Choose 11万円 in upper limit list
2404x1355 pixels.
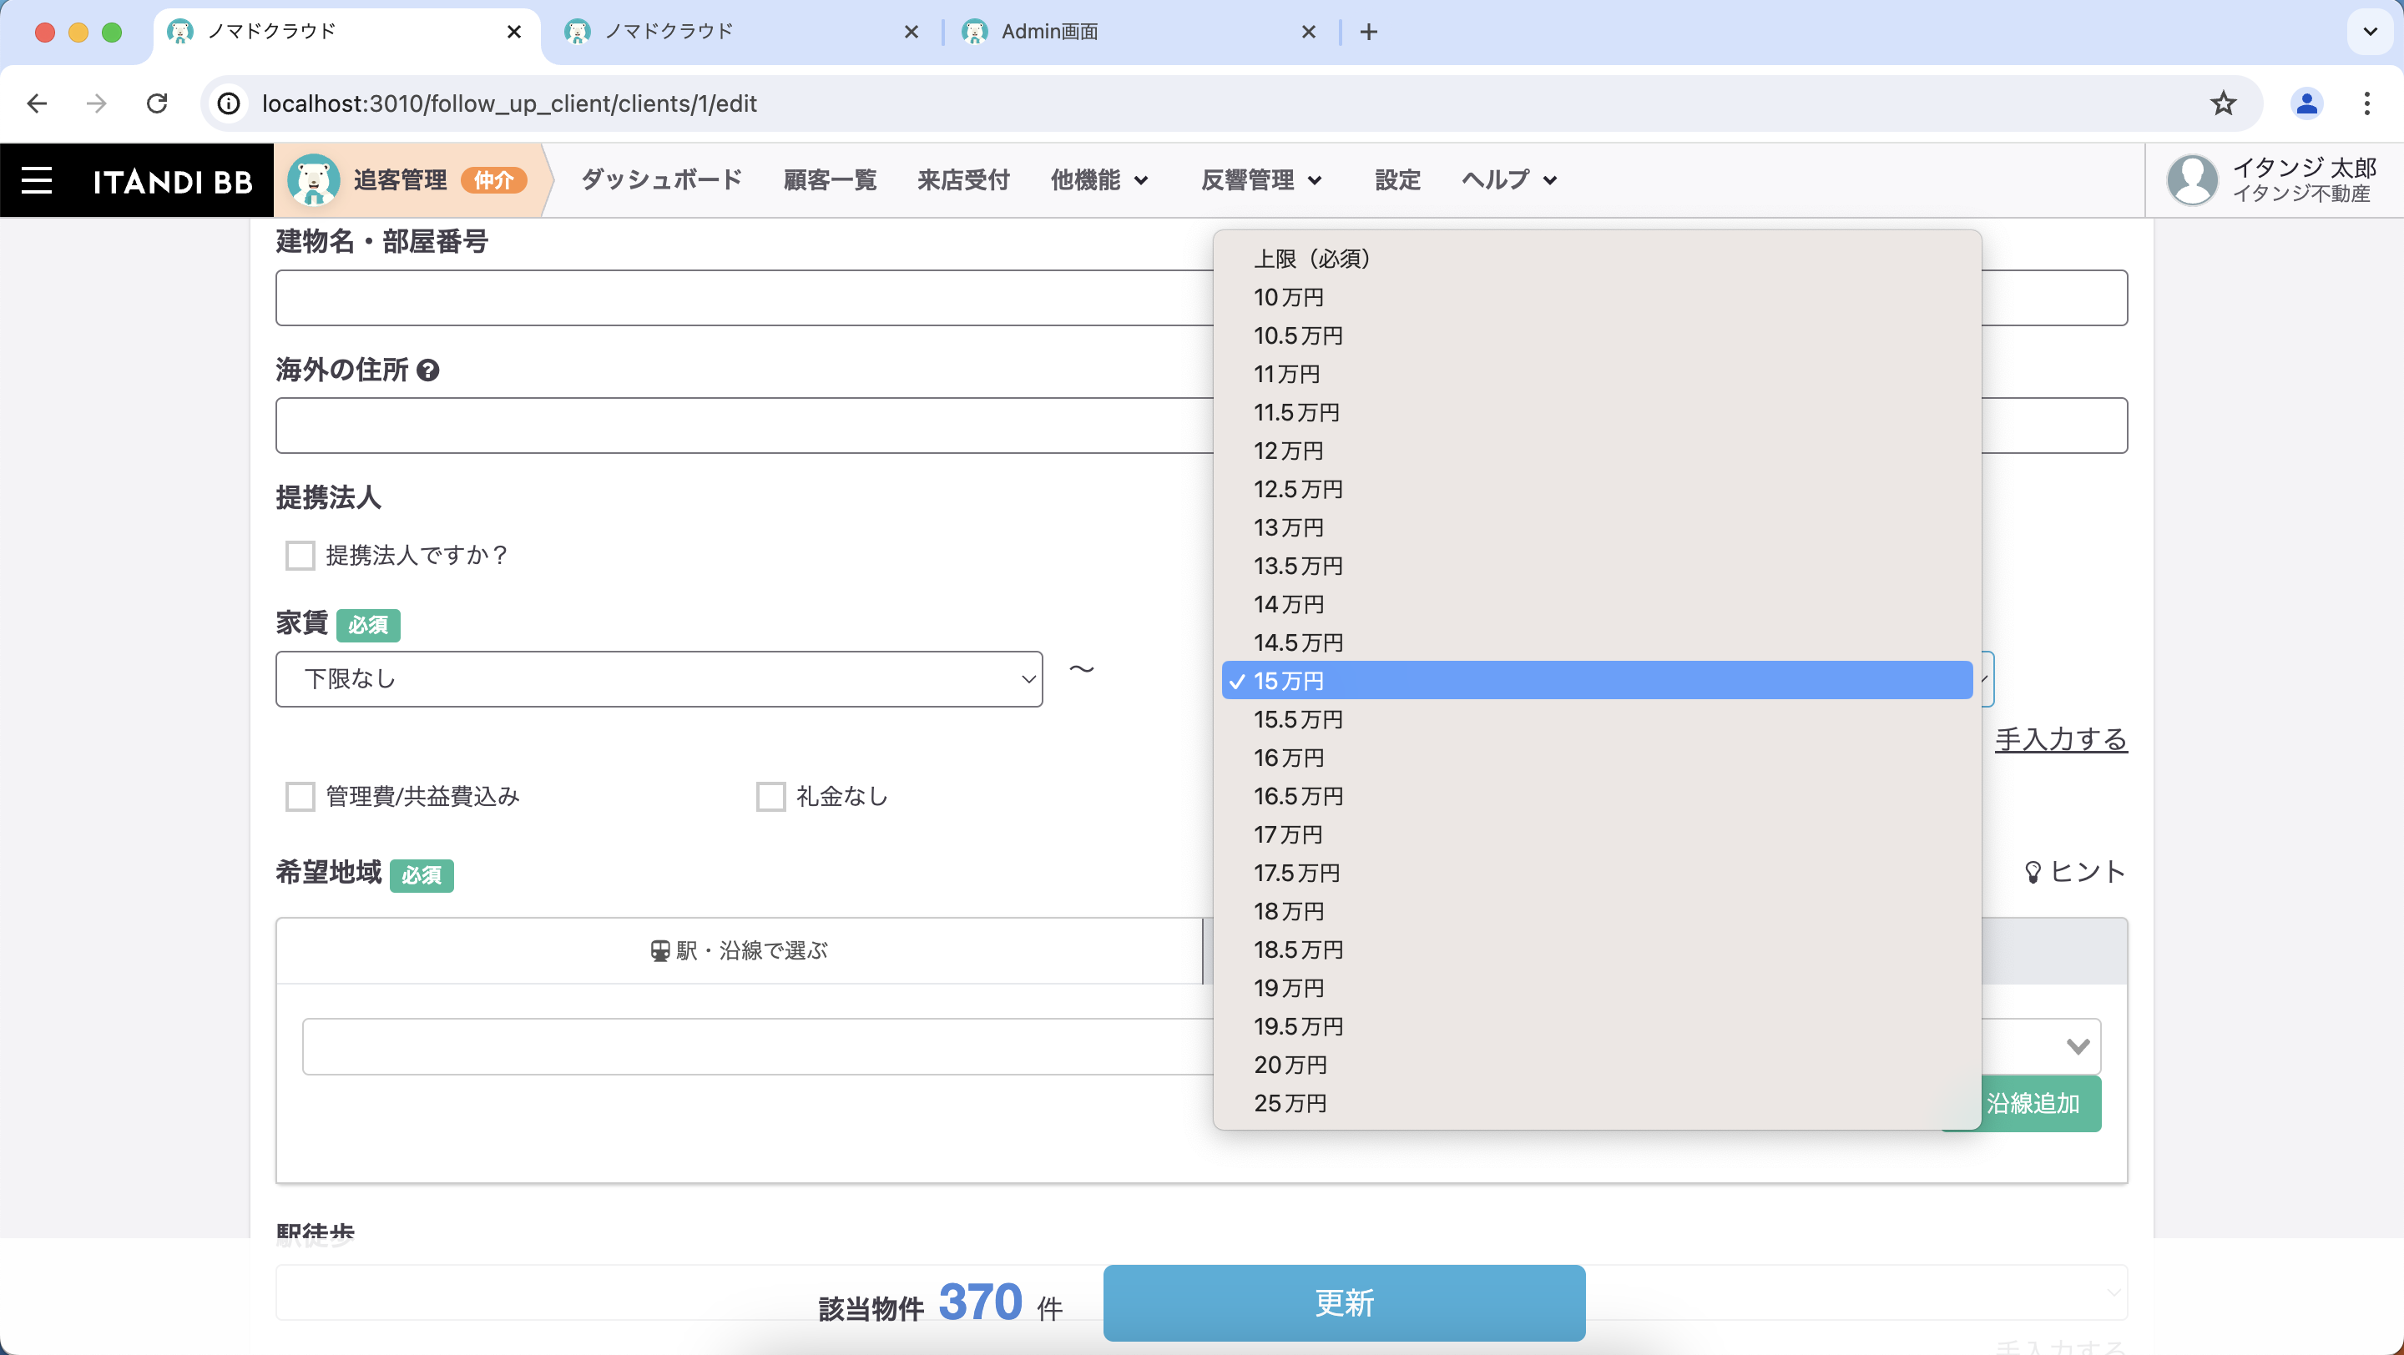tap(1597, 373)
